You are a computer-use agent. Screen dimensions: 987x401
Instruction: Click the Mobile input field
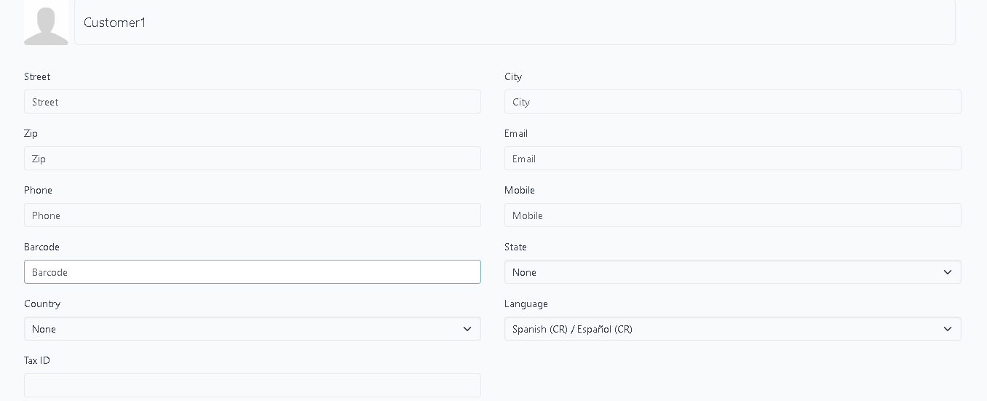[732, 215]
